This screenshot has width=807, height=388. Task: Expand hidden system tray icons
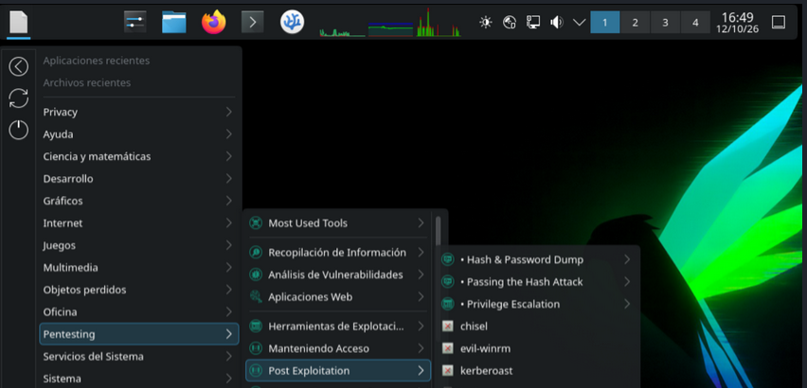pos(580,22)
